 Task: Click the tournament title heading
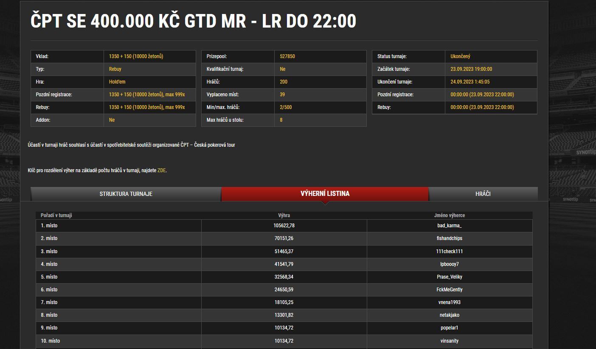coord(193,21)
